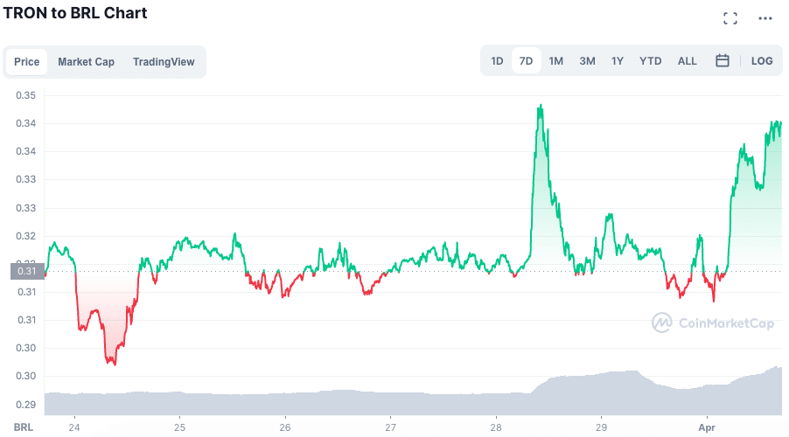The height and width of the screenshot is (437, 789).
Task: Click the 24 date axis label
Action: [x=74, y=427]
